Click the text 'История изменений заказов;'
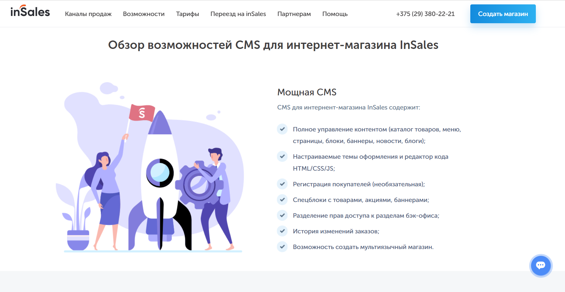Viewport: 565px width, 292px height. pos(336,231)
